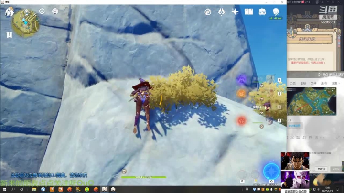Open the battle pass flame icon
The height and width of the screenshot is (193, 344).
tap(221, 11)
